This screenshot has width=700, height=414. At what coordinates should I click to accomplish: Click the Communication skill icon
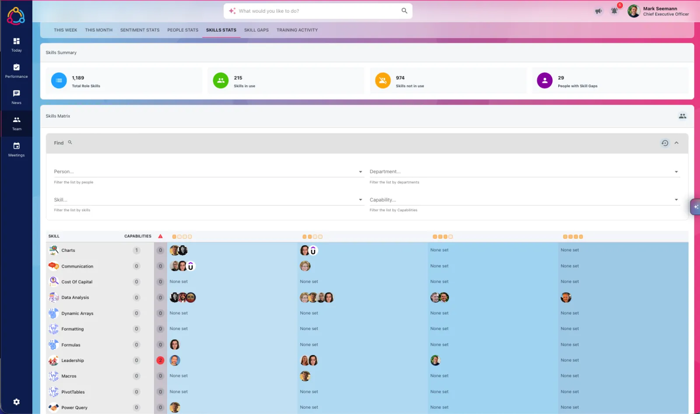[53, 266]
